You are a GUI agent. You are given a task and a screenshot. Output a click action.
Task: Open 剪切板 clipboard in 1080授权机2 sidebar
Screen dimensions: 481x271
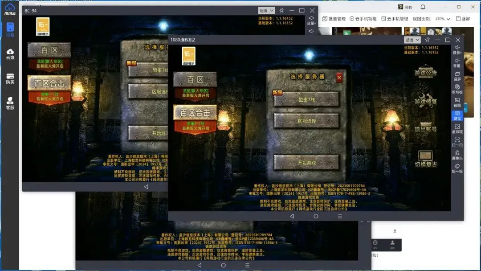coord(457,89)
